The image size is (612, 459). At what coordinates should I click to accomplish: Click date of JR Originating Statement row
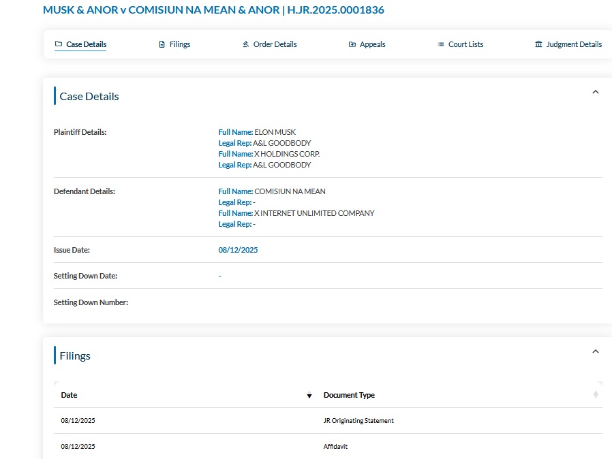[78, 421]
